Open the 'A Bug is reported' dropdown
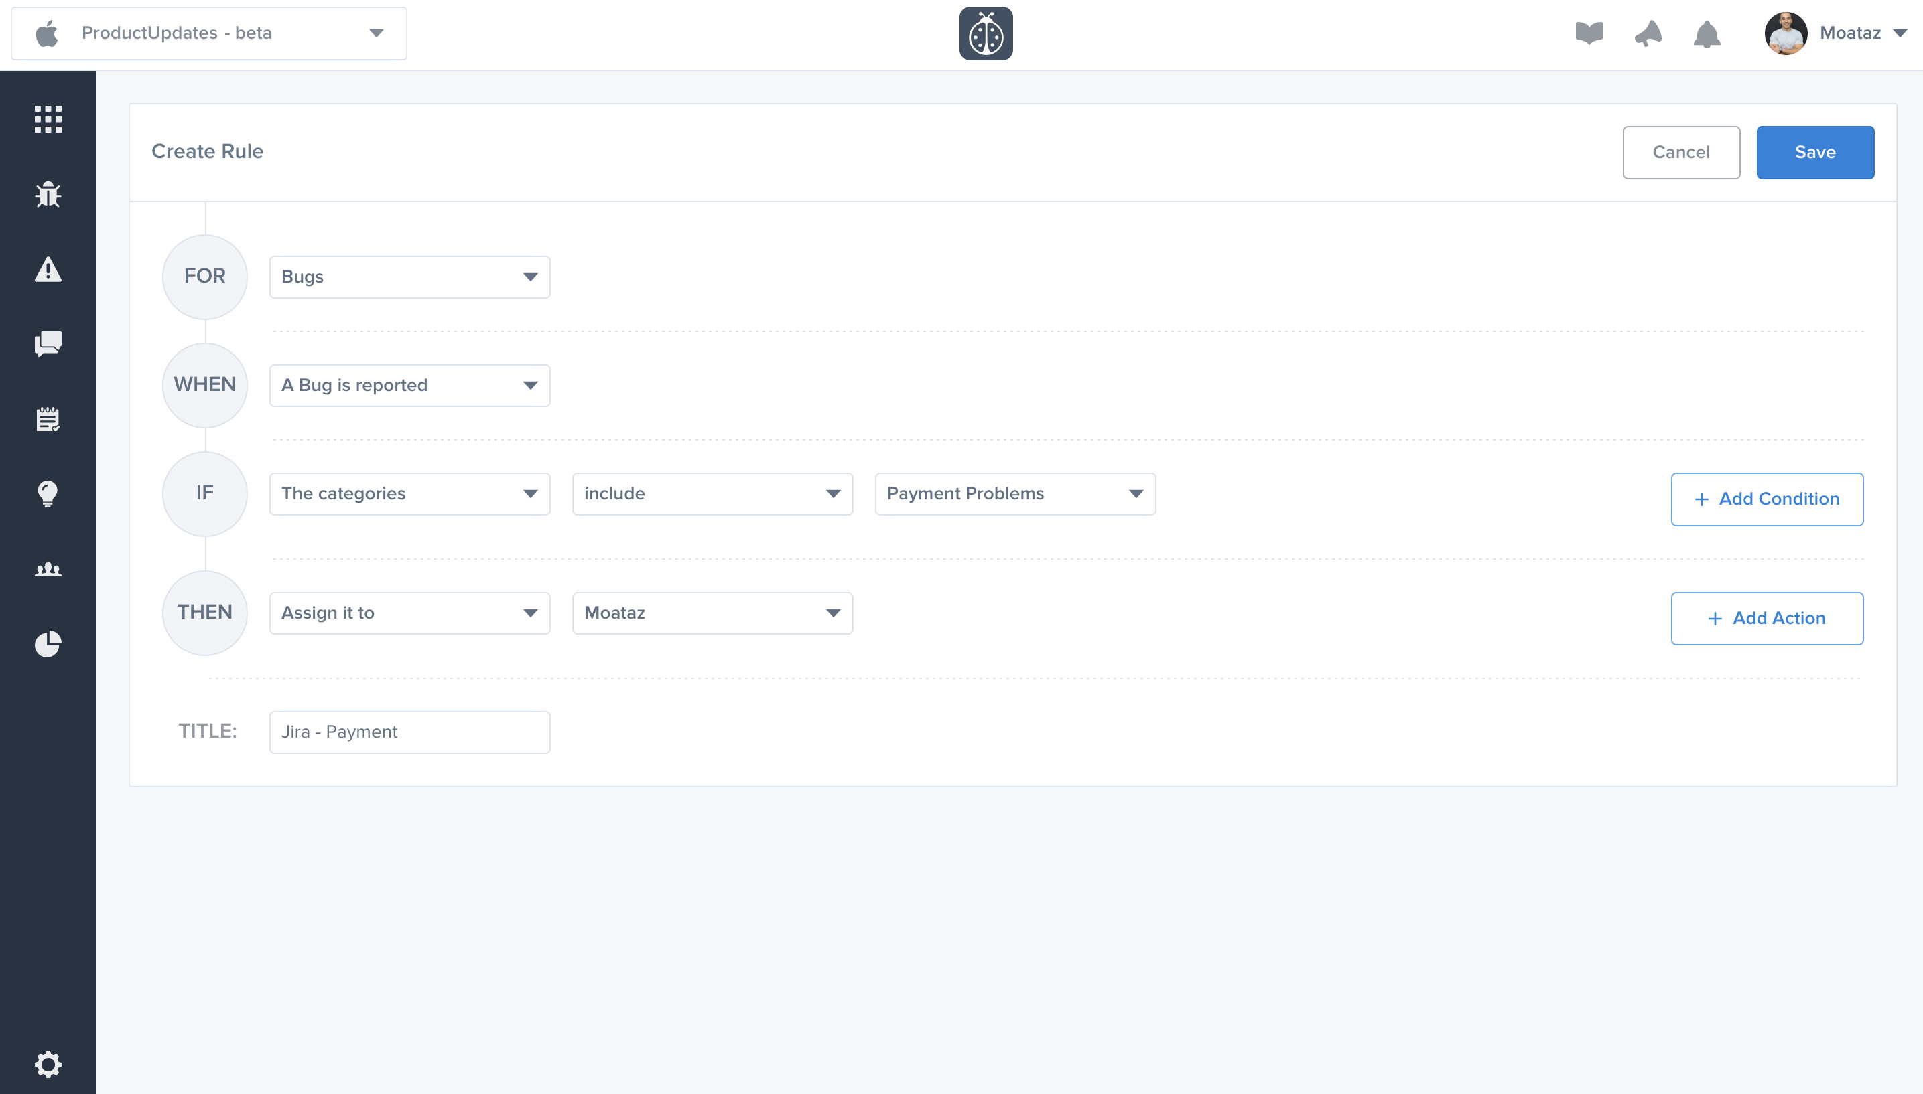The image size is (1923, 1094). click(409, 386)
